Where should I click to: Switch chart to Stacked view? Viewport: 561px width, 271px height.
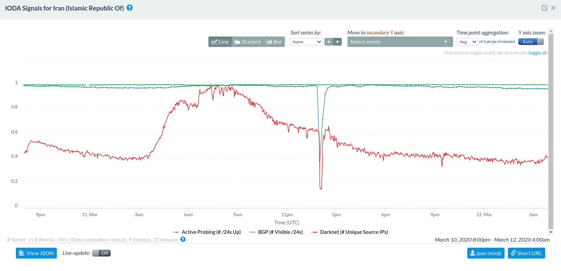(x=247, y=42)
